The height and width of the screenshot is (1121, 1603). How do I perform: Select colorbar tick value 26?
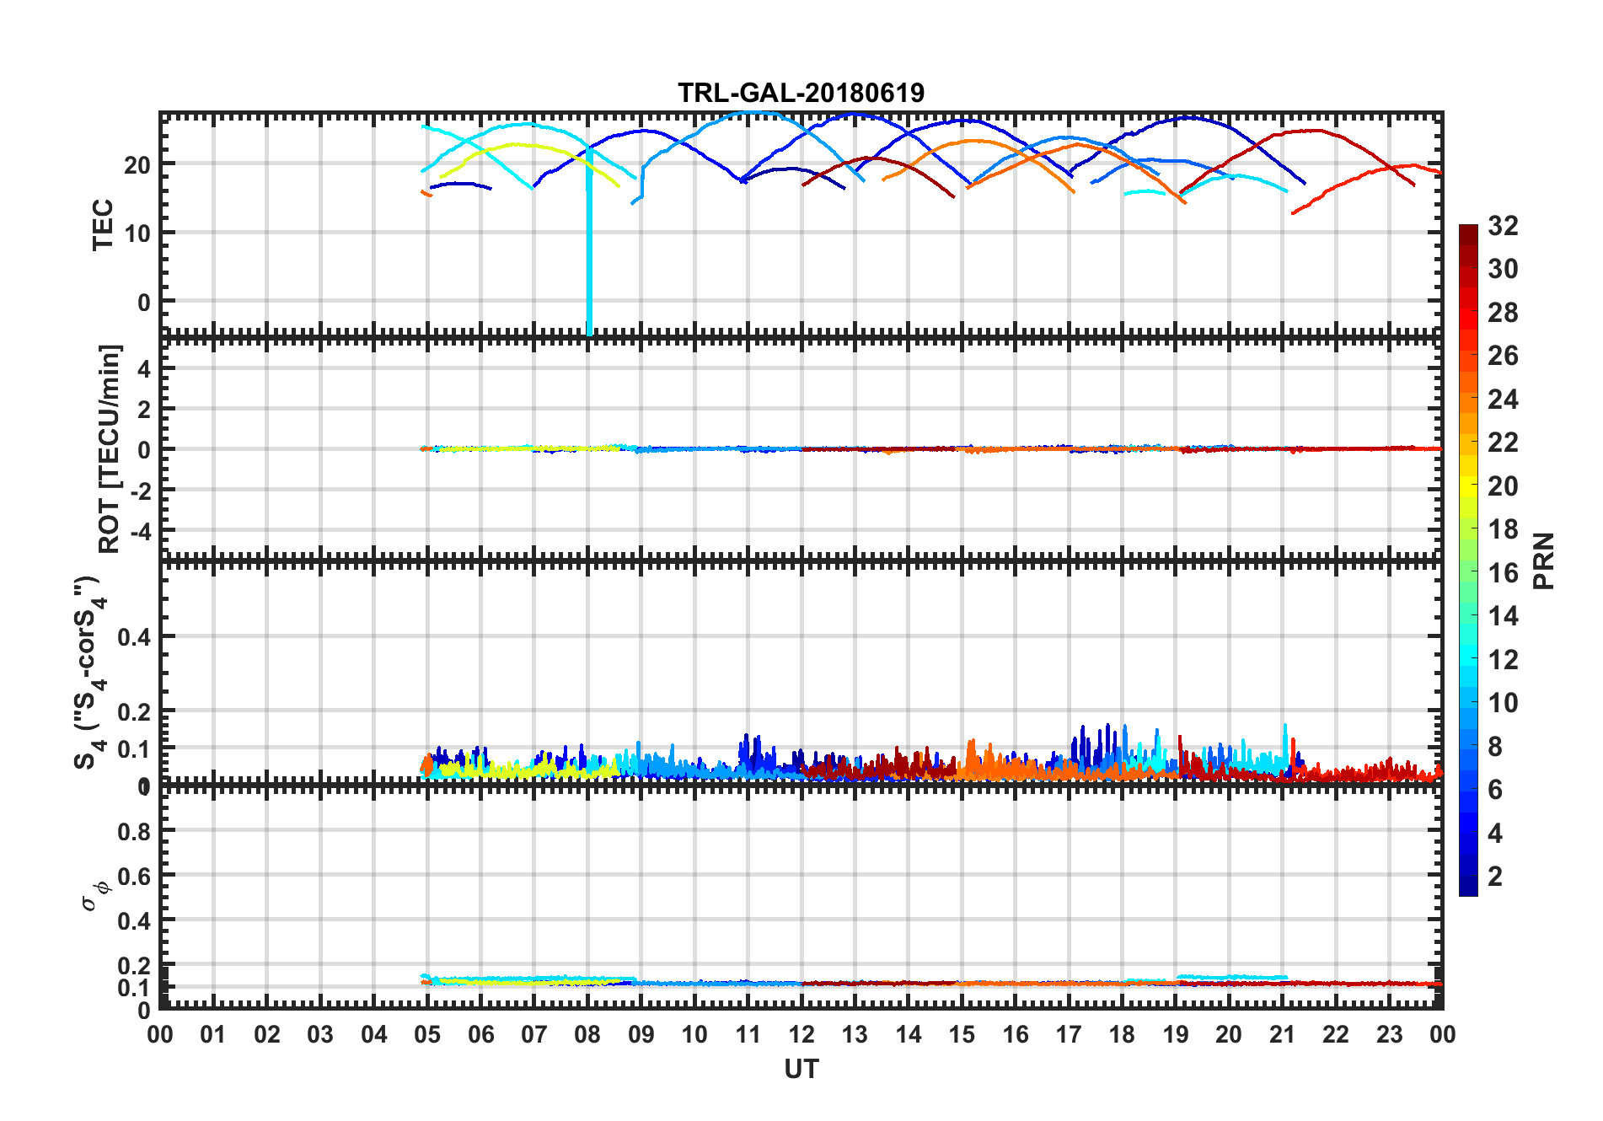1503,356
